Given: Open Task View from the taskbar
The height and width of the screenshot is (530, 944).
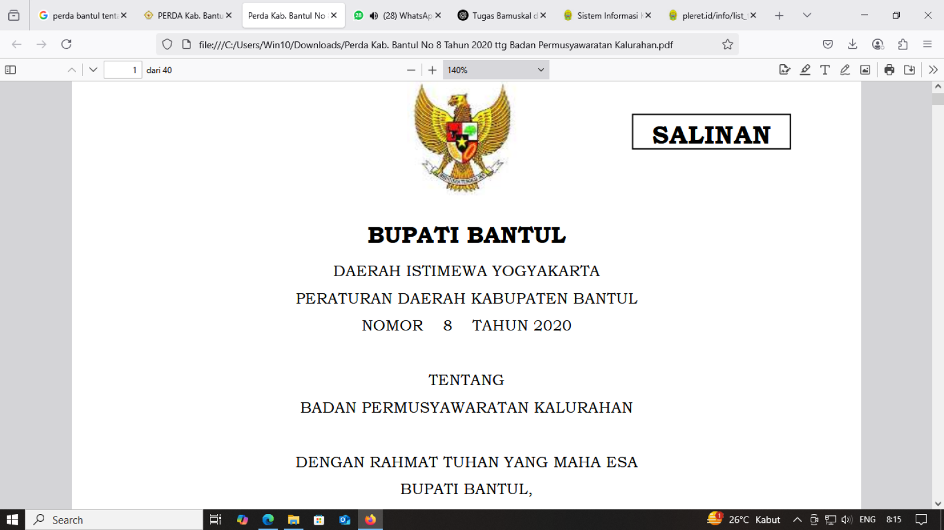Looking at the screenshot, I should pos(216,520).
